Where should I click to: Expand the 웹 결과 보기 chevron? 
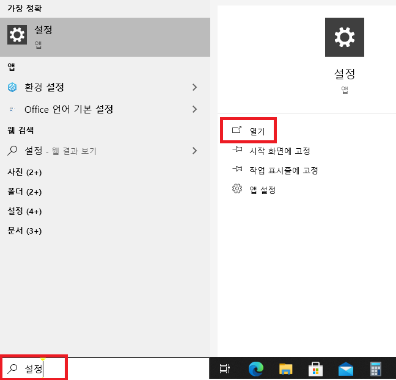pos(194,151)
